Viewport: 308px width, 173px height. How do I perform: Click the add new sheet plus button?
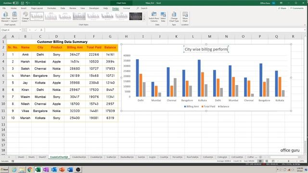[x=260, y=157]
